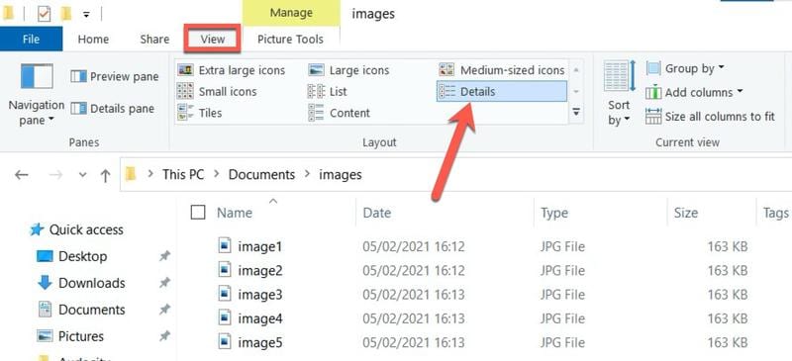Select Quick access in navigation pane
The width and height of the screenshot is (792, 361).
[x=76, y=229]
